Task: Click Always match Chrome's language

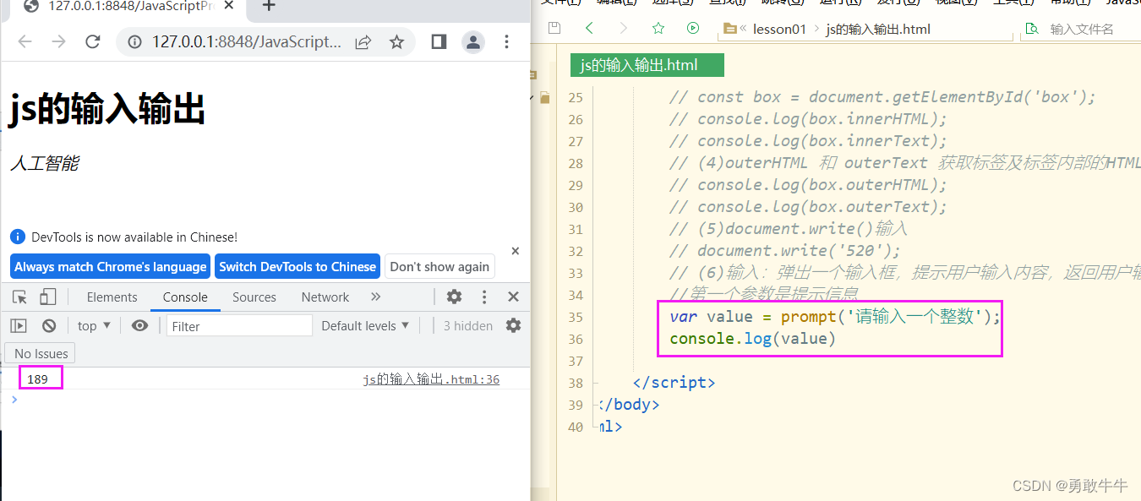Action: (x=111, y=266)
